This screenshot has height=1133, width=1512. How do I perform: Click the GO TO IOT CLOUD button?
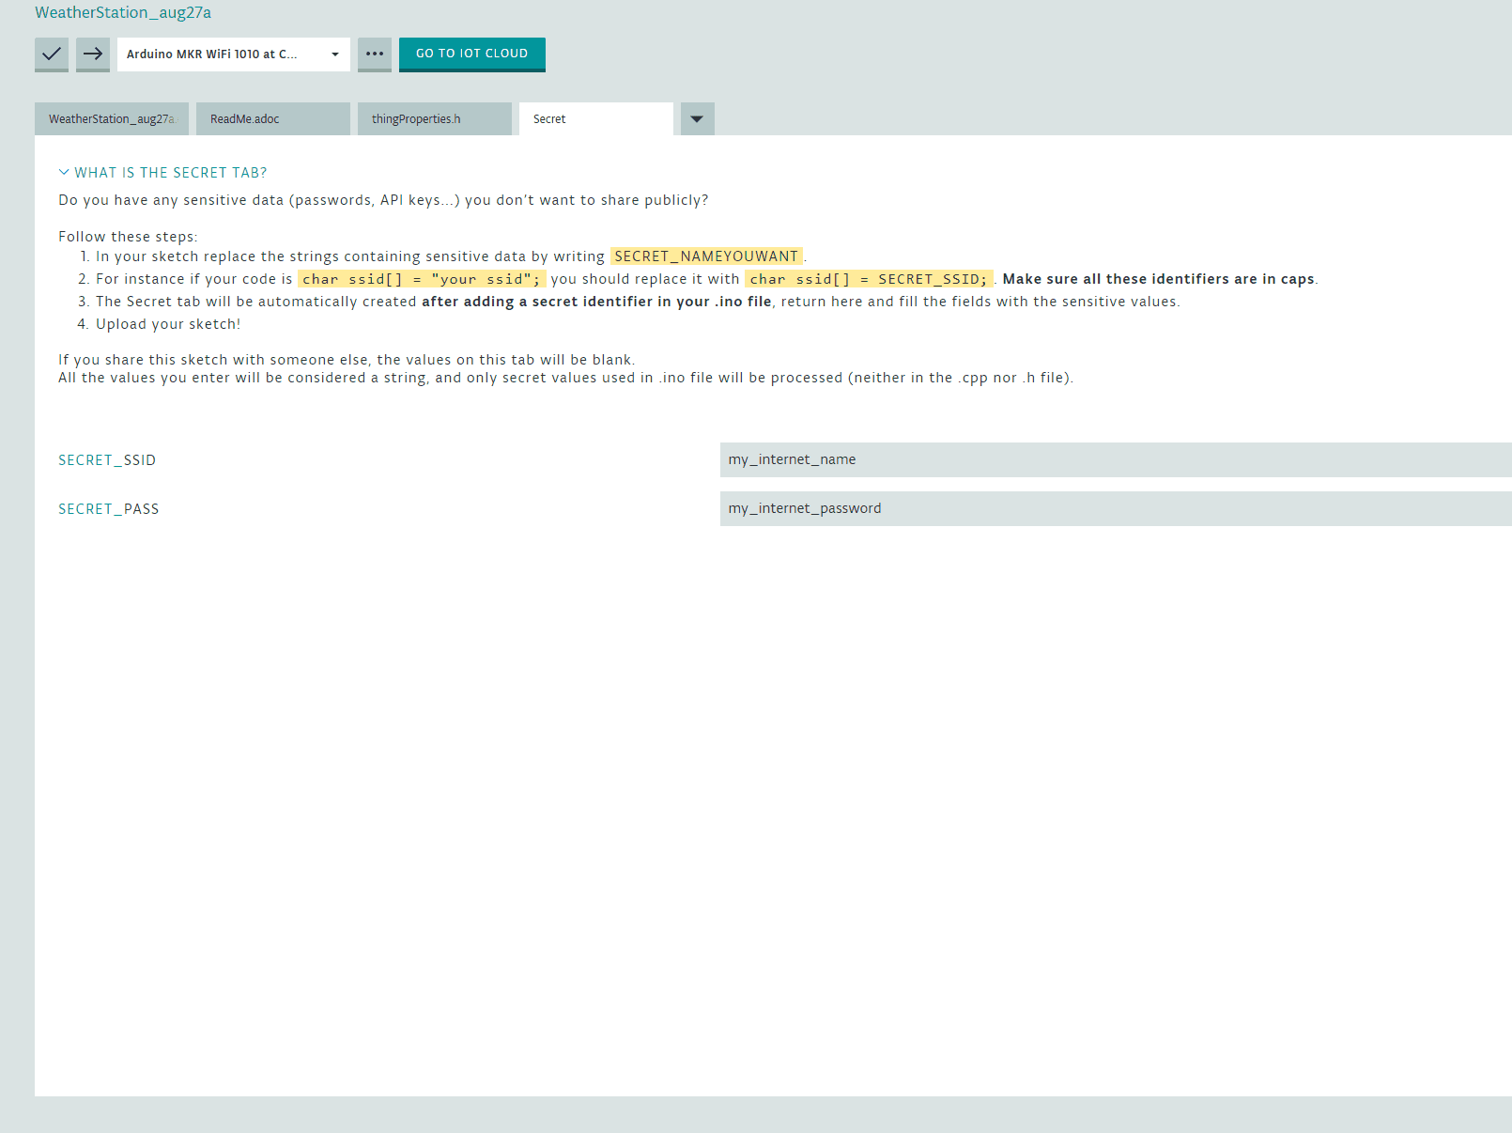(x=471, y=54)
